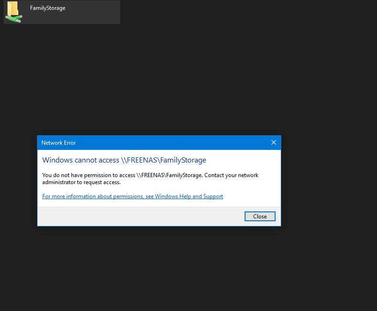The image size is (377, 311).
Task: Select the FamilyStorage network folder icon
Action: [x=14, y=12]
